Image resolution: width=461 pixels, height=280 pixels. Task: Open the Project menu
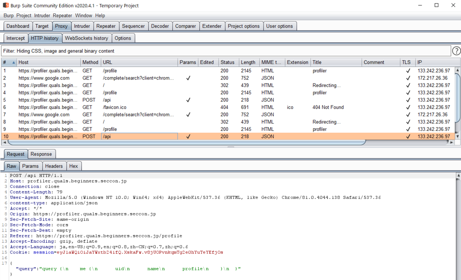point(24,16)
